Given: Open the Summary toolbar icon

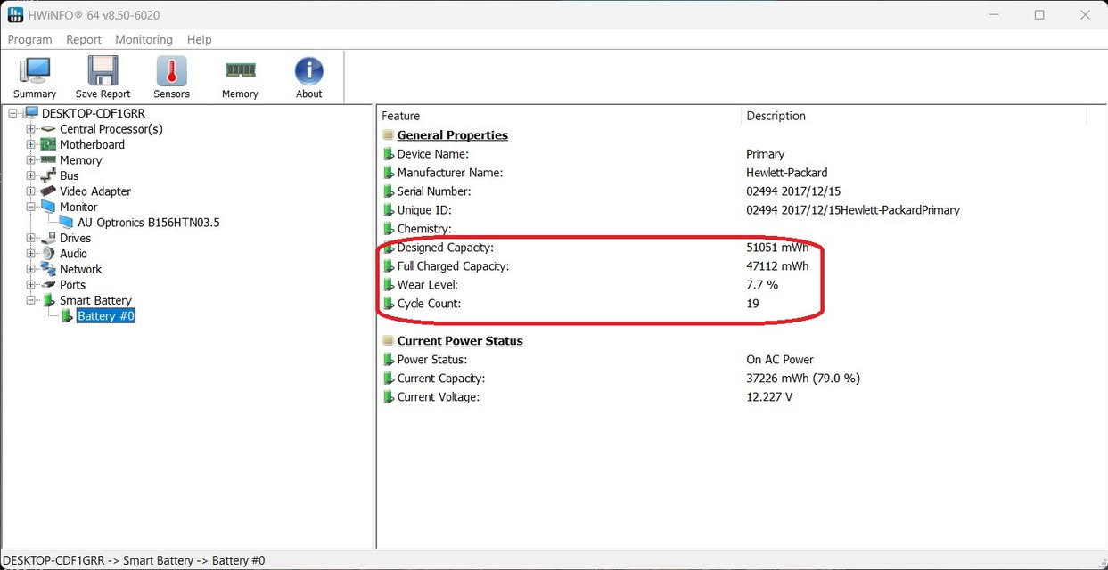Looking at the screenshot, I should point(35,71).
